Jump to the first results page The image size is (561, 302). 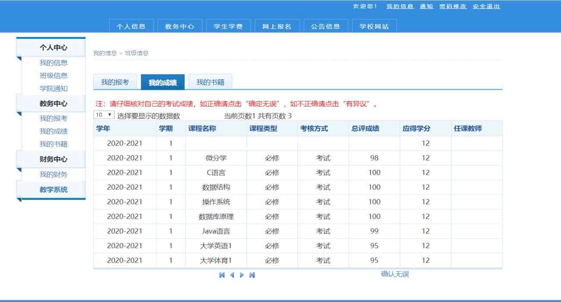(x=221, y=274)
